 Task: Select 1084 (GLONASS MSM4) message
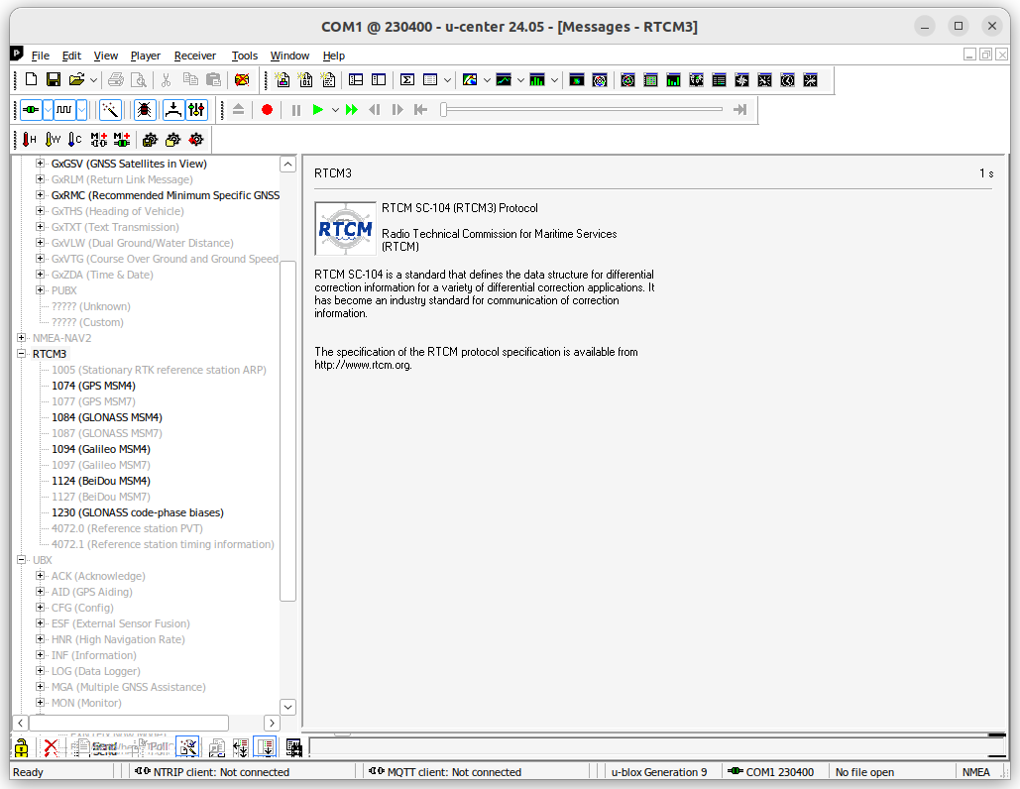click(107, 417)
